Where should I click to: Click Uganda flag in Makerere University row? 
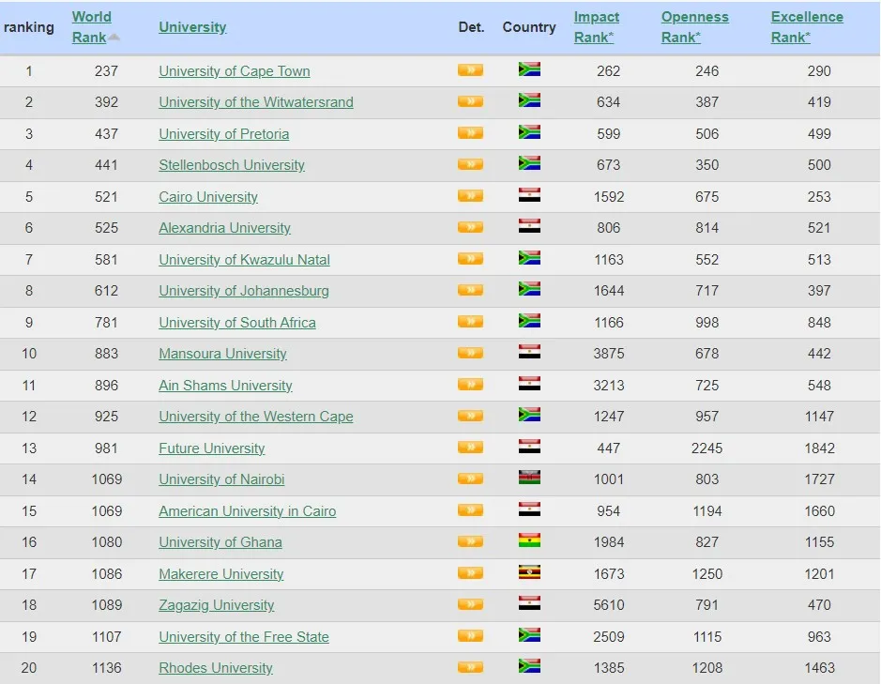tap(529, 572)
